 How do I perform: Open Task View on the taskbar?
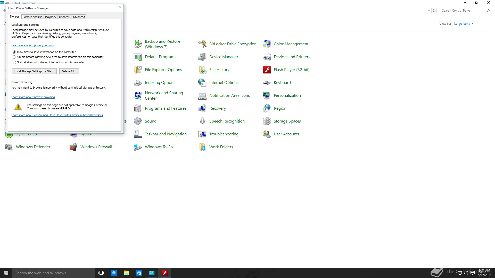(101, 273)
